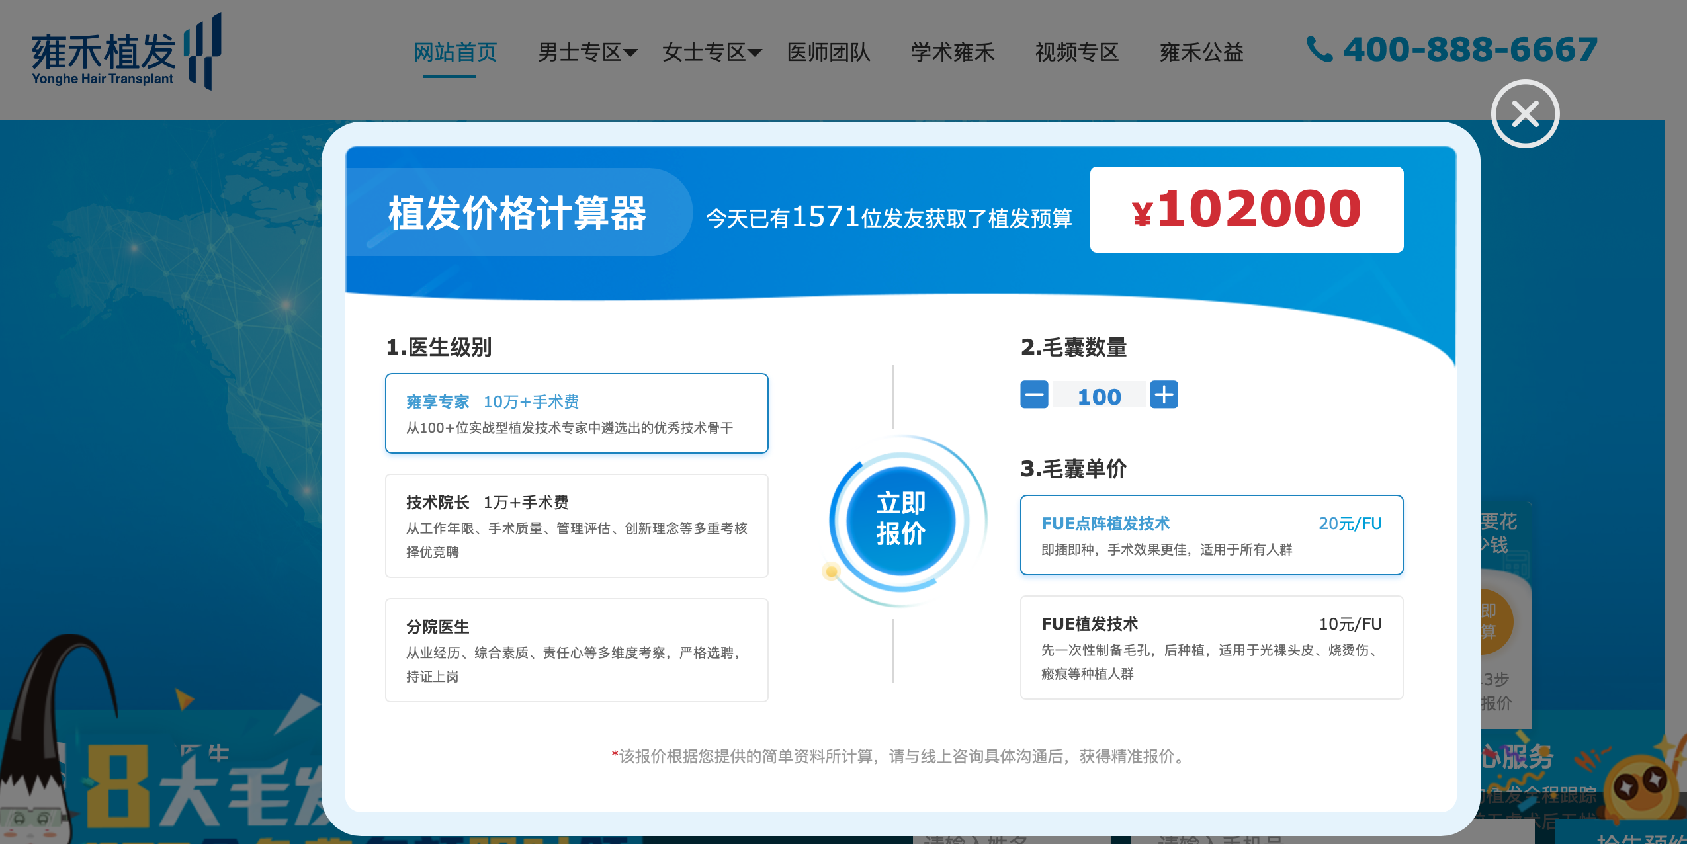The width and height of the screenshot is (1687, 844).
Task: Click the mascot icon at bottom right
Action: (x=1642, y=787)
